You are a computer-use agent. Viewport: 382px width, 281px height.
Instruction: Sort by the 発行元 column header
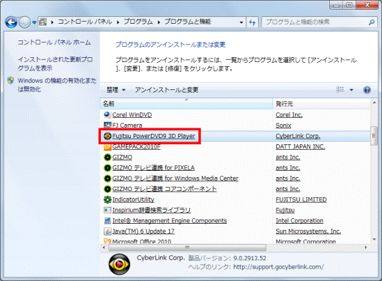[x=321, y=104]
